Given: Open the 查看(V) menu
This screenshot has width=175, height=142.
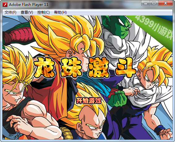Looking at the screenshot, I should [27, 12].
